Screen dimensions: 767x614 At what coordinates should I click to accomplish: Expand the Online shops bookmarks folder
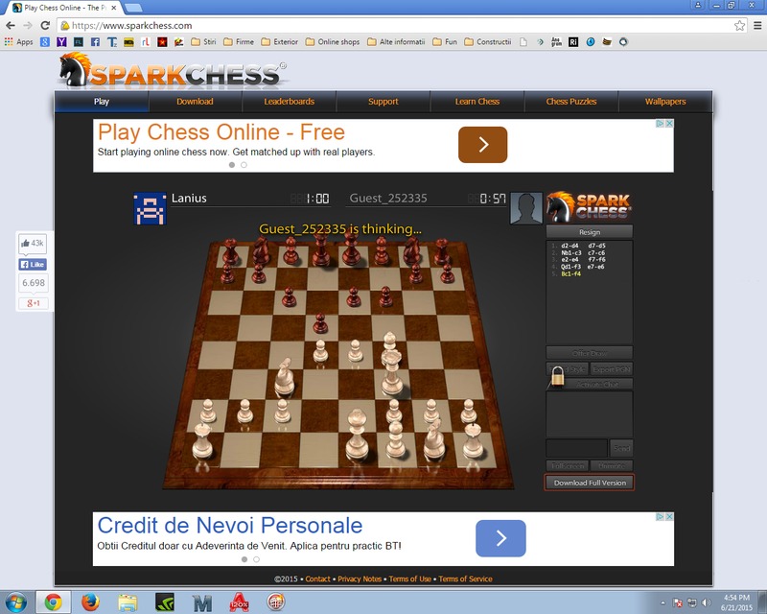click(333, 42)
